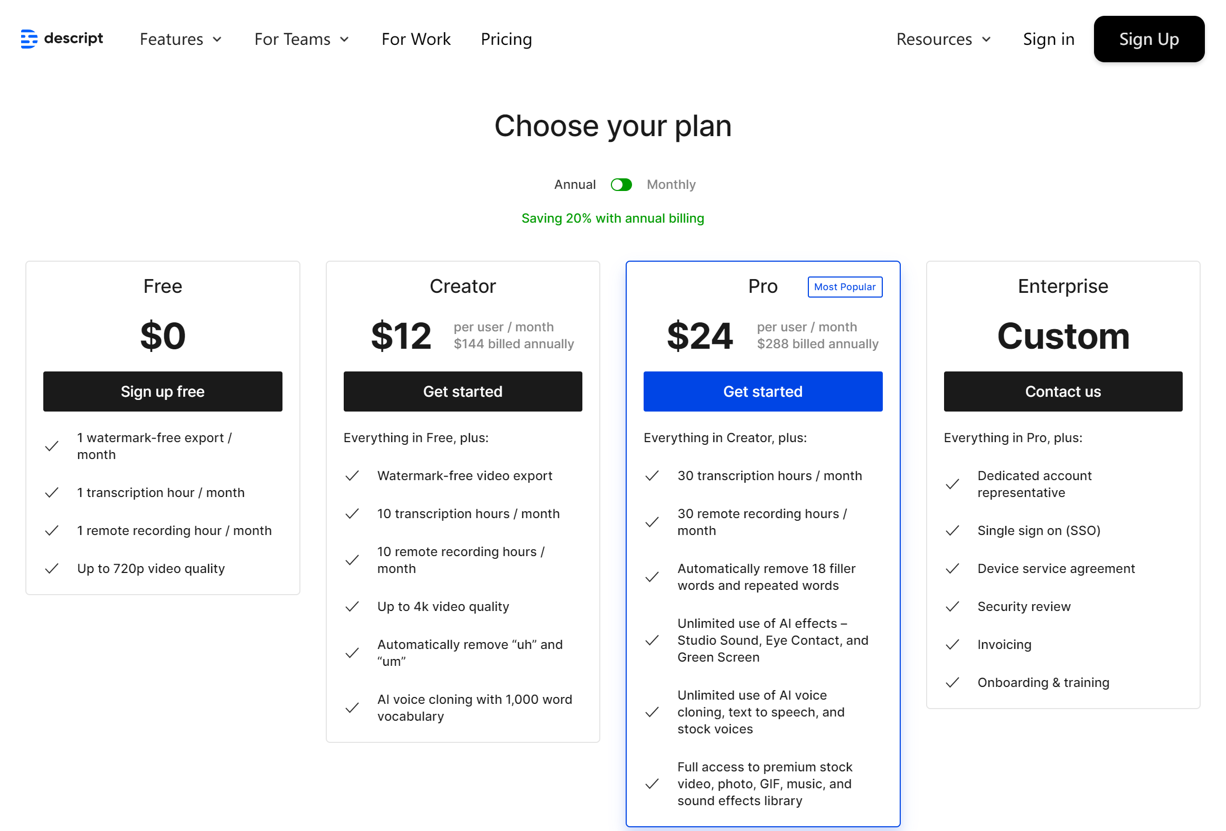Select the Annual billing label
The height and width of the screenshot is (831, 1226).
click(x=574, y=185)
